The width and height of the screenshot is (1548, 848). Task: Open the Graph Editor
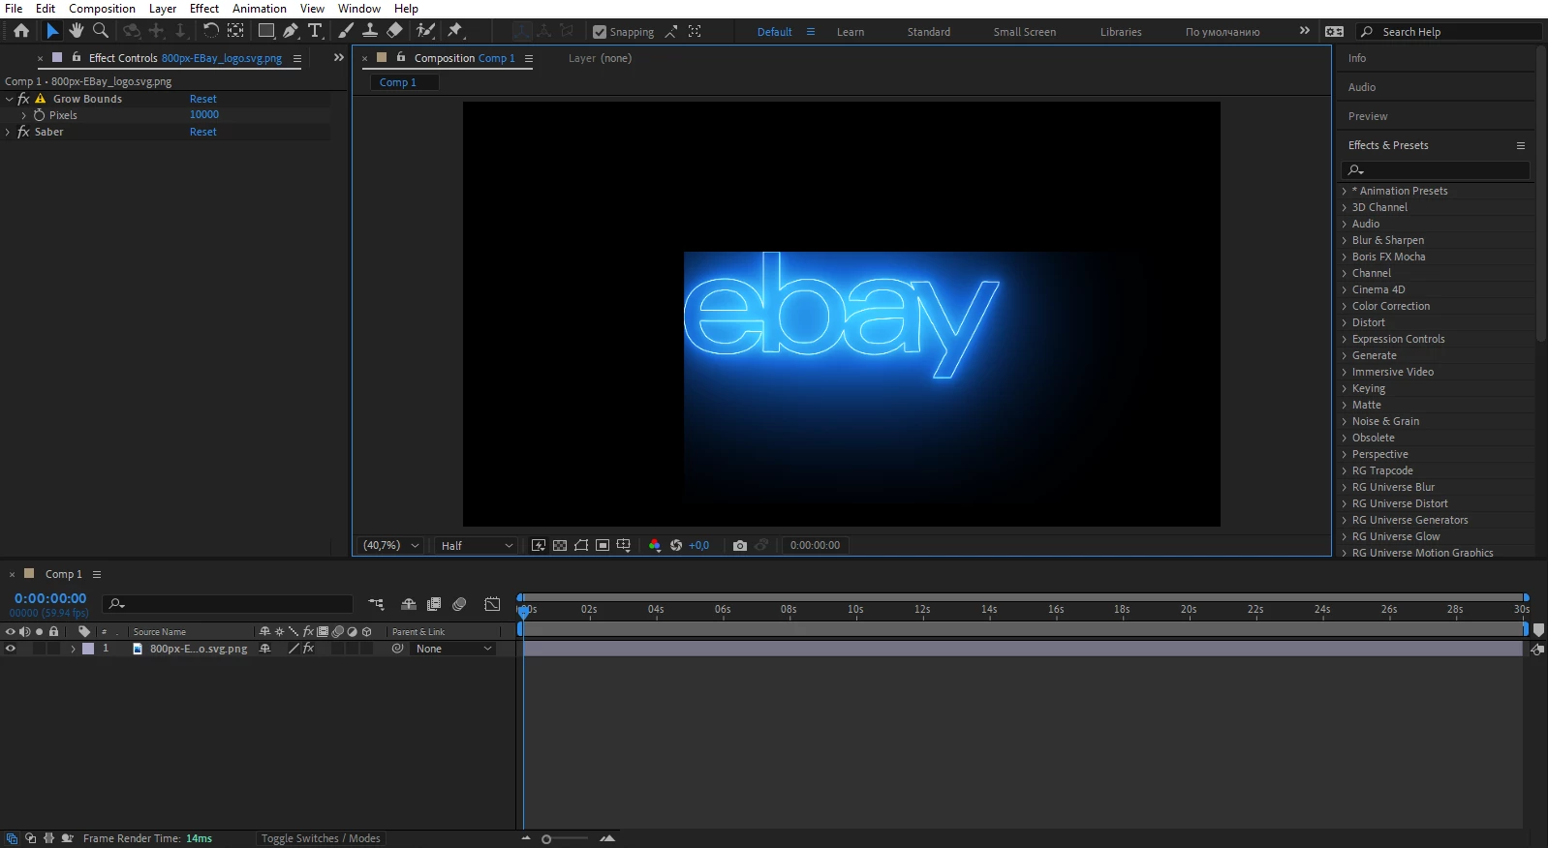click(x=492, y=604)
